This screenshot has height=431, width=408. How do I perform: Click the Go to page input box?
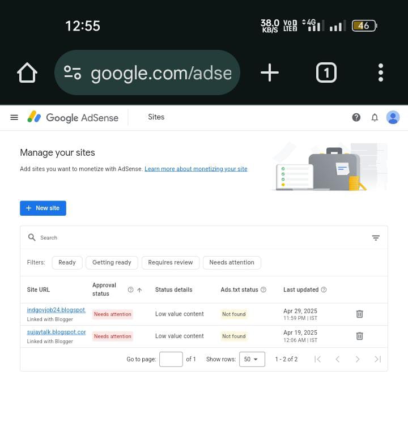coord(171,359)
